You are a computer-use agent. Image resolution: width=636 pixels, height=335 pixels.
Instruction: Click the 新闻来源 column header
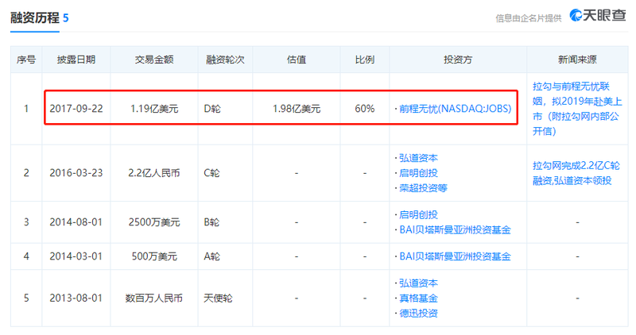coord(577,60)
